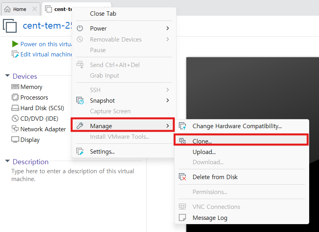Switch to the Home tab

pyautogui.click(x=20, y=9)
